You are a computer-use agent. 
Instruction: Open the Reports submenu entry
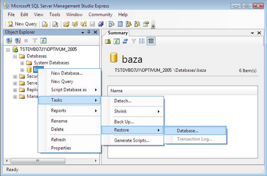click(69, 110)
